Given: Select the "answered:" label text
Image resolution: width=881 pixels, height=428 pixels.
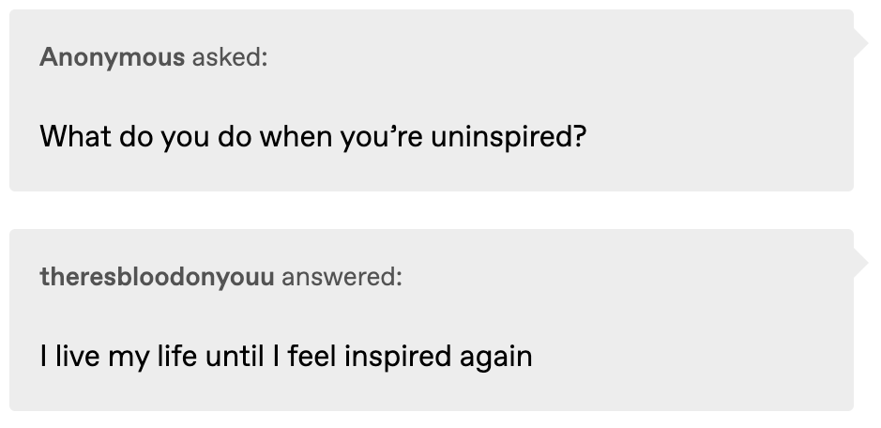Looking at the screenshot, I should click(x=342, y=277).
